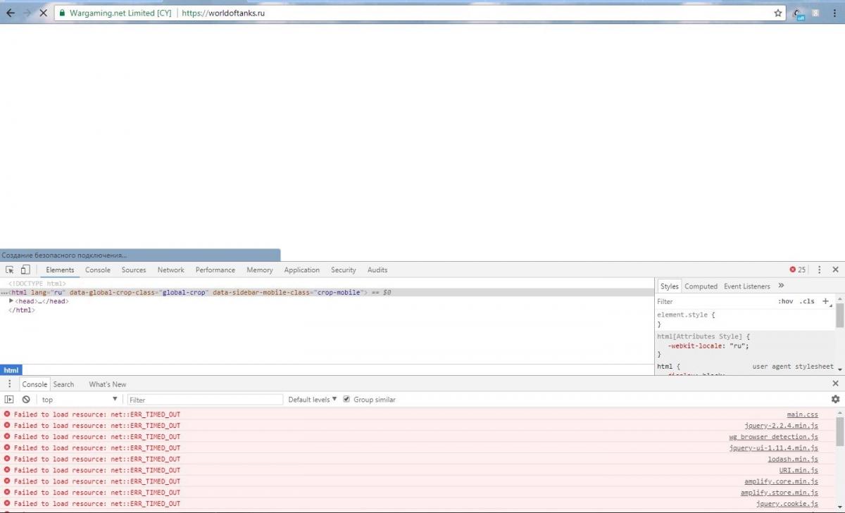Select the html breadcrumb element
The image size is (845, 513).
pos(11,370)
